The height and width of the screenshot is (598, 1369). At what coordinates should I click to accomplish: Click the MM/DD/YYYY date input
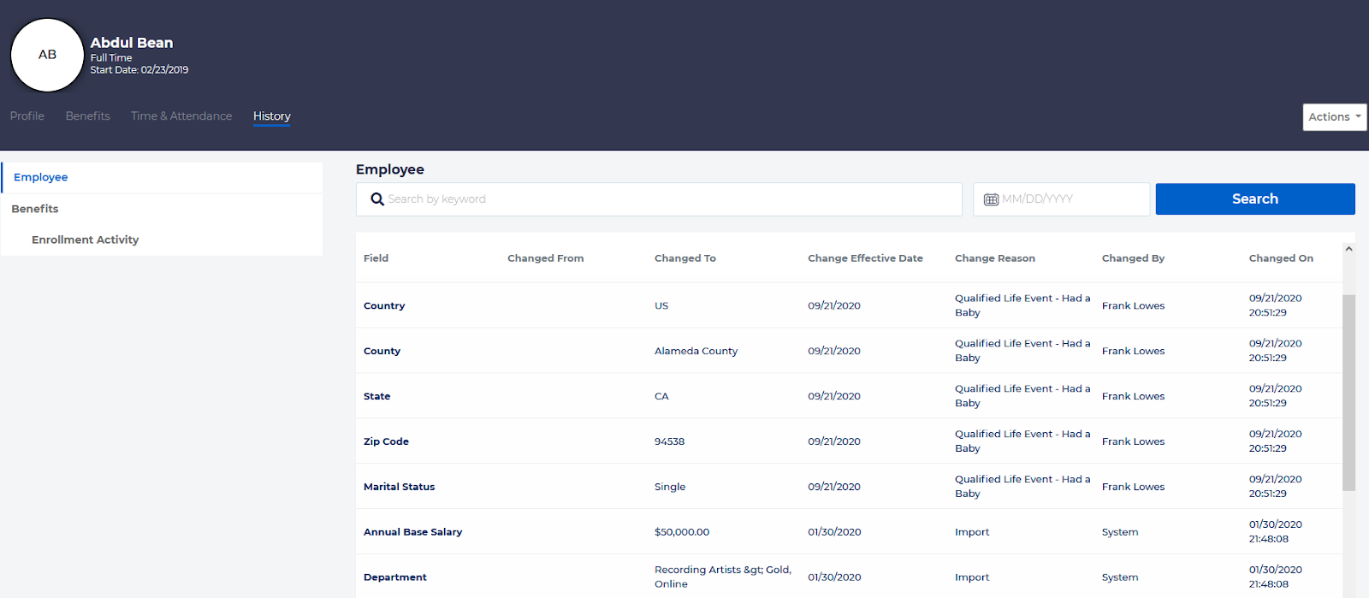click(1070, 199)
